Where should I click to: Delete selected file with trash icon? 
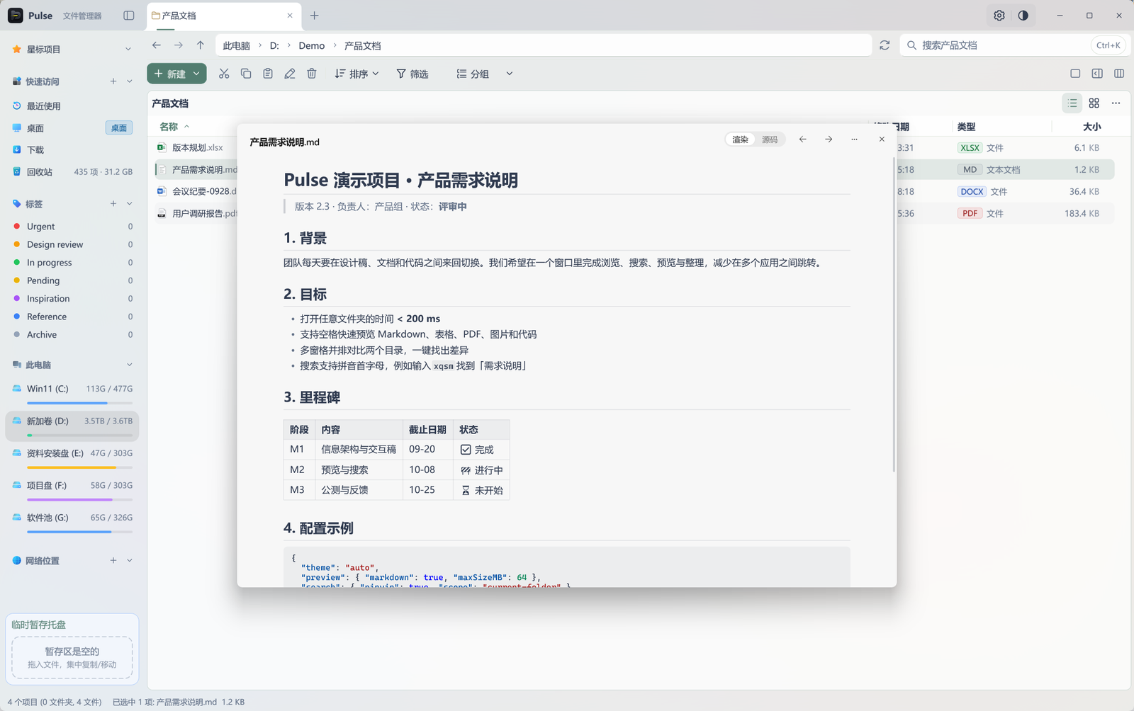tap(312, 74)
